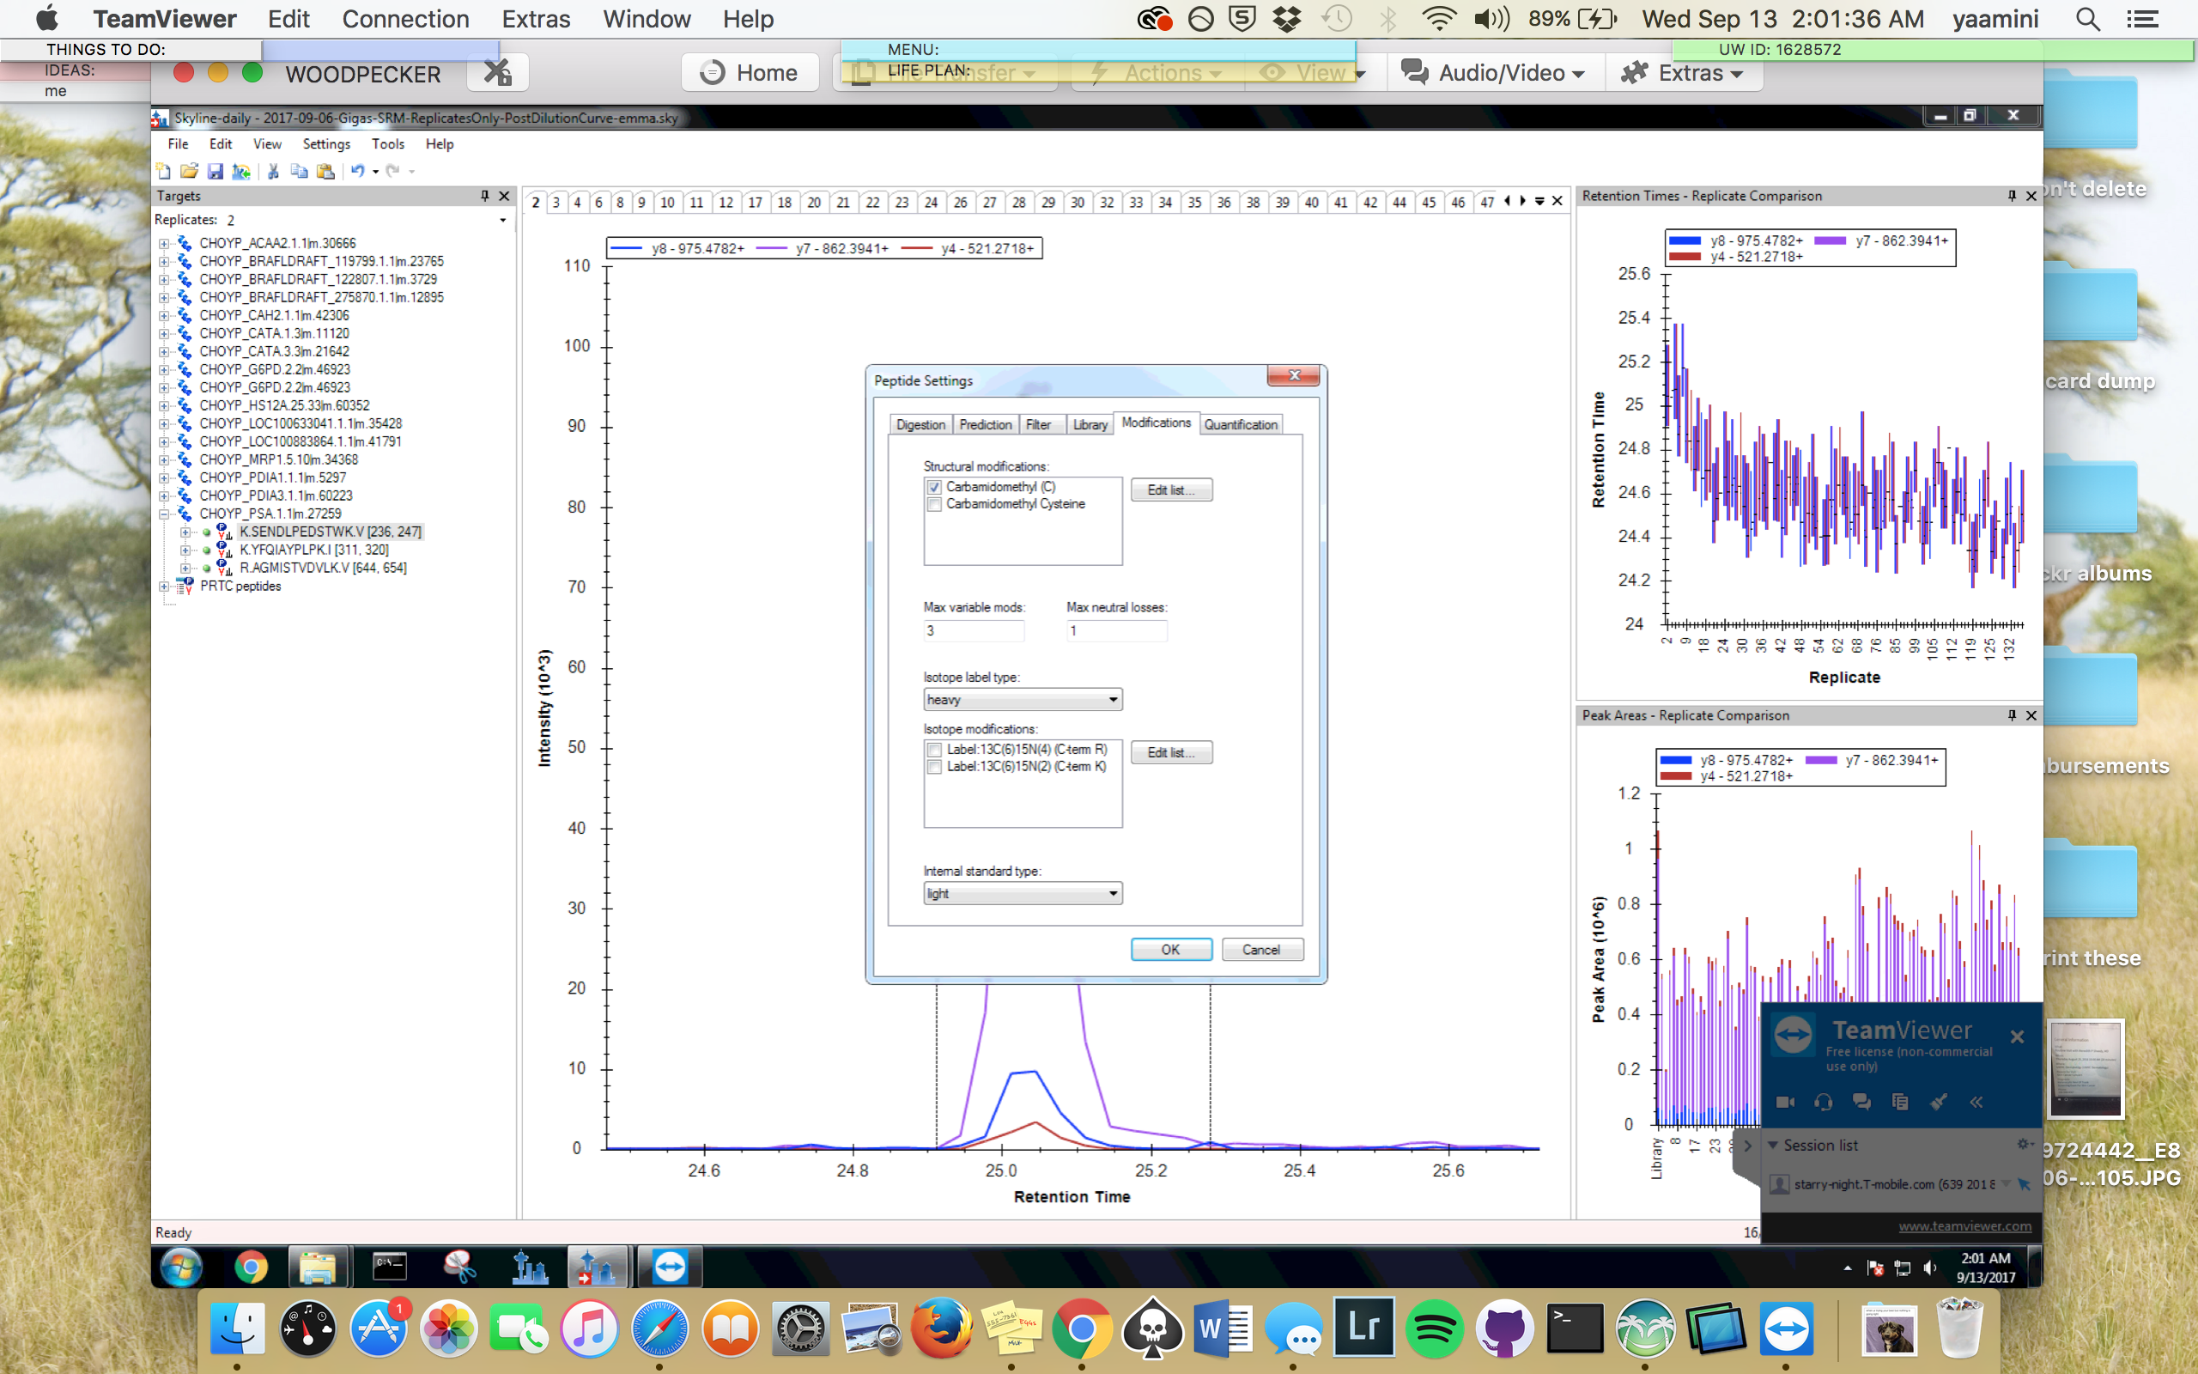Check Label:13C(6)15N(2) (C-term K)
The height and width of the screenshot is (1374, 2198).
click(933, 767)
